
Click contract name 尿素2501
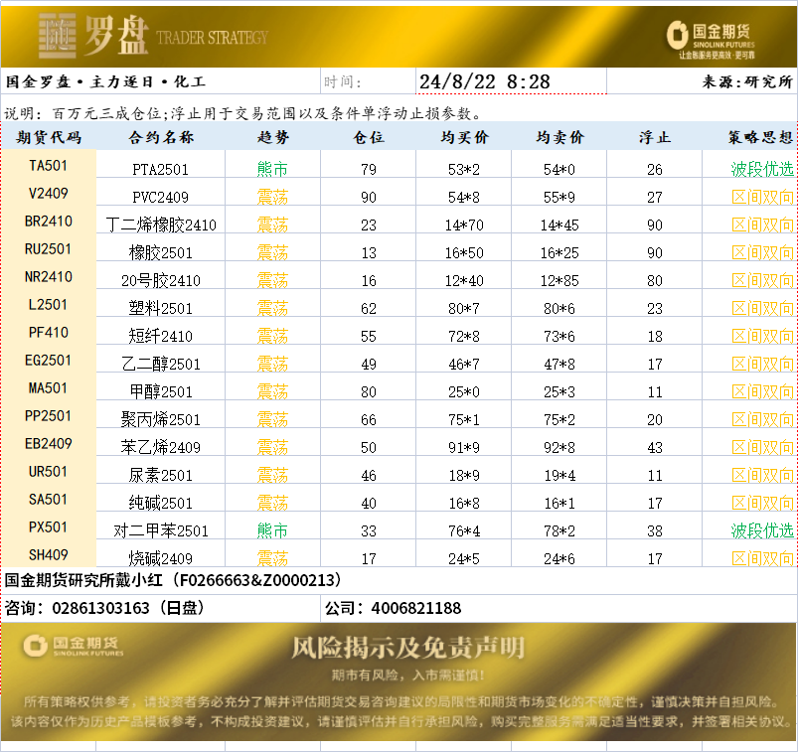click(x=161, y=475)
